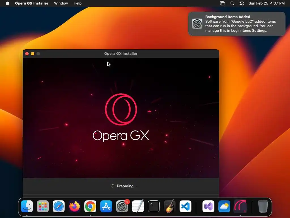
Task: Click the loading spinner beside Preparing
Action: [112, 186]
